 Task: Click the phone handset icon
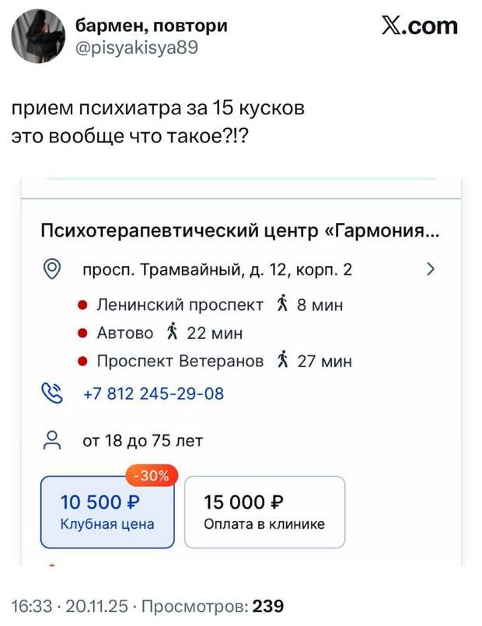pyautogui.click(x=51, y=393)
